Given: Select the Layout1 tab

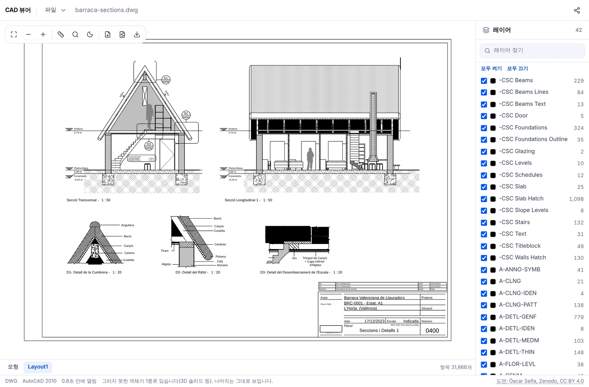Looking at the screenshot, I should [38, 367].
